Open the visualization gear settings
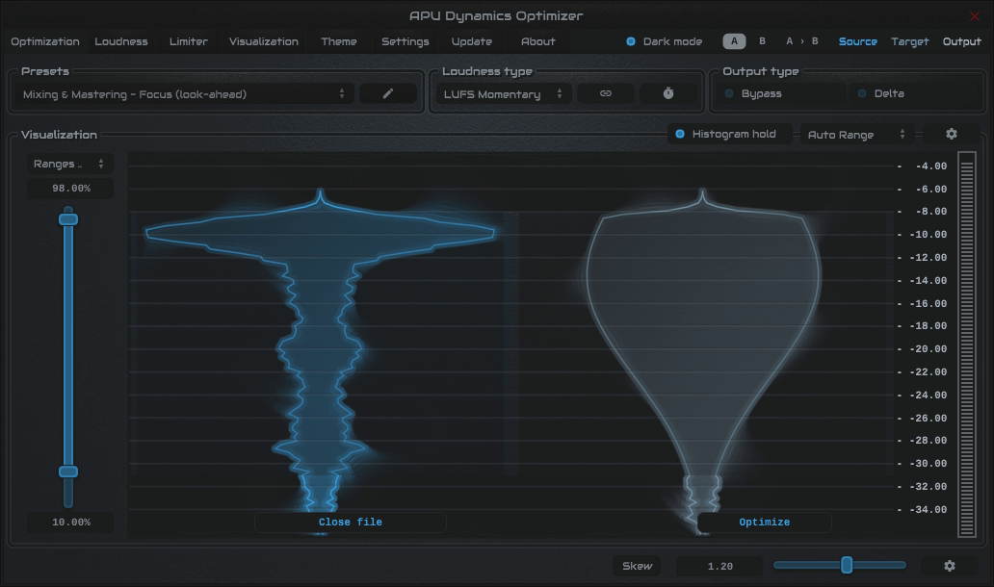The width and height of the screenshot is (994, 587). click(x=951, y=135)
